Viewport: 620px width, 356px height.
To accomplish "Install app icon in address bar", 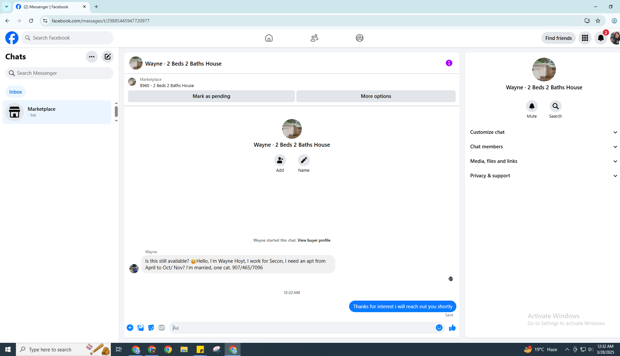I will (x=587, y=21).
